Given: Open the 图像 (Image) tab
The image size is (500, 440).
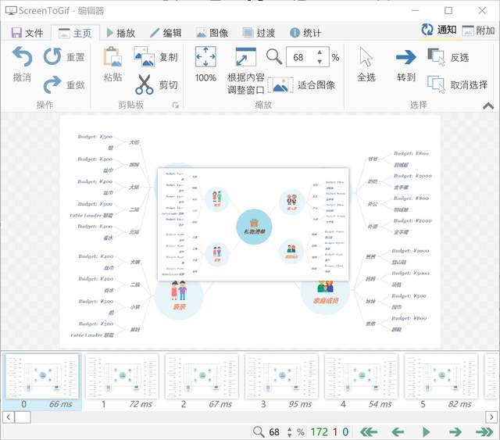Looking at the screenshot, I should [212, 33].
